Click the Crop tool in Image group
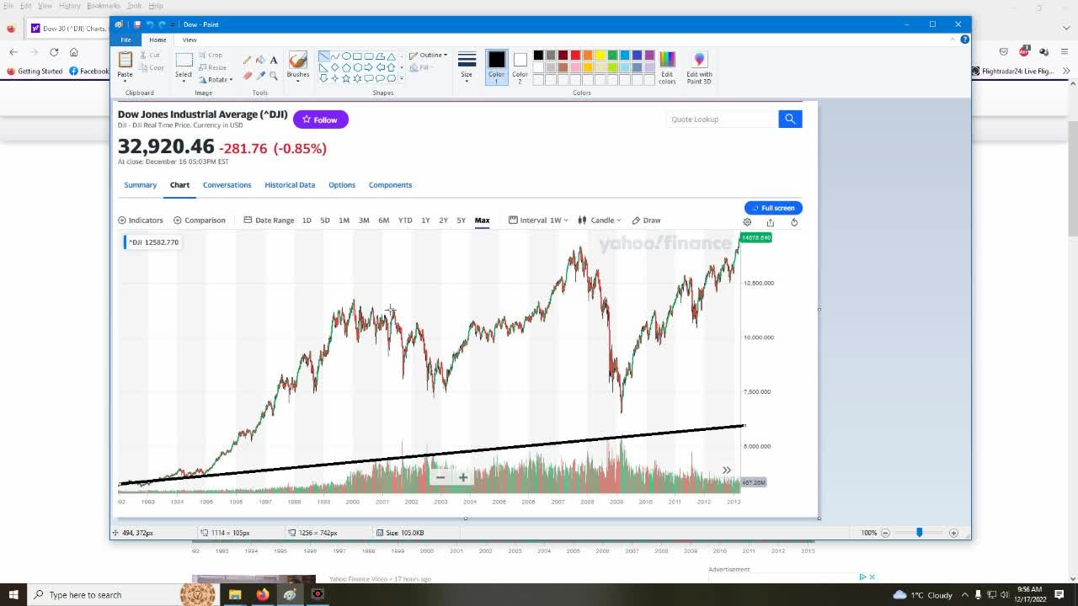The image size is (1078, 606). (x=210, y=55)
